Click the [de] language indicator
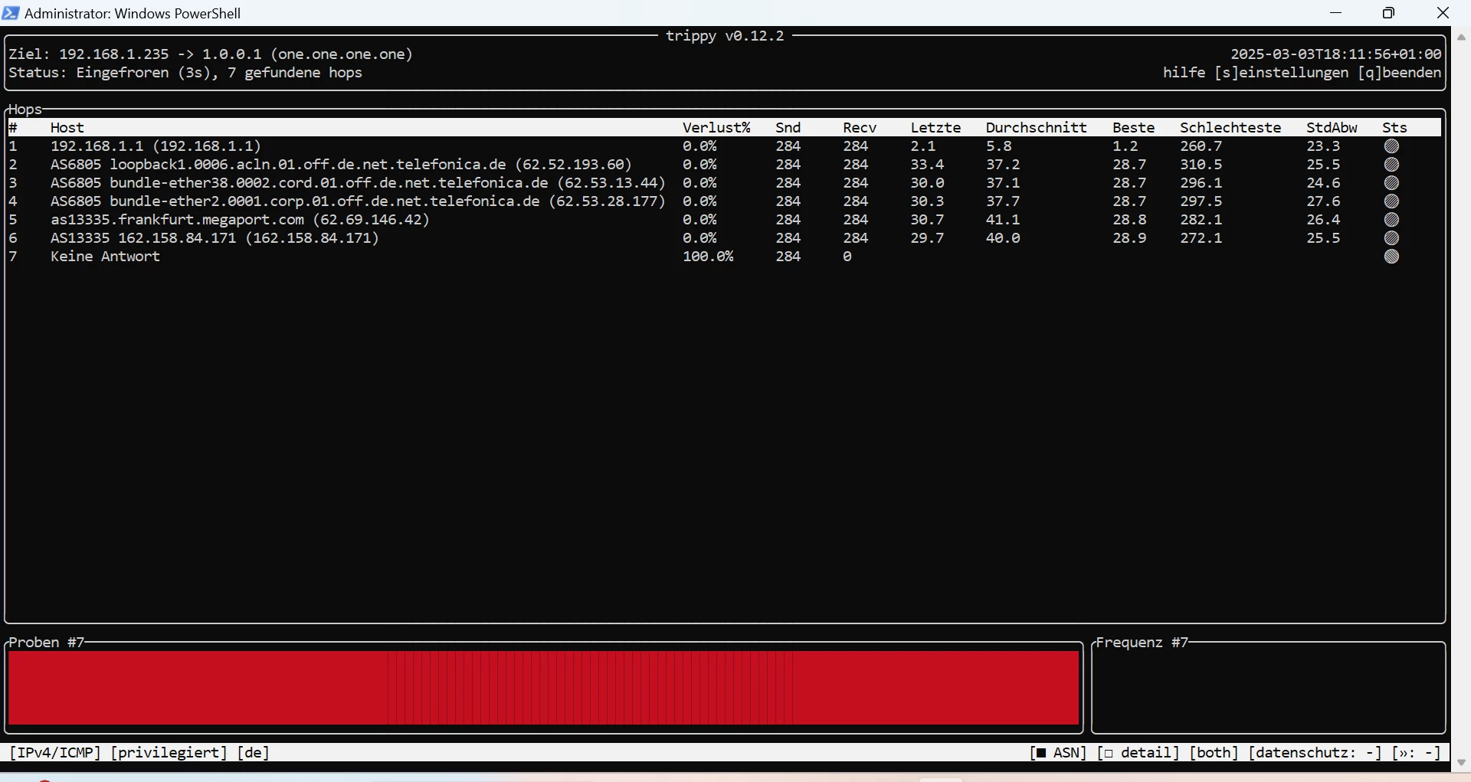Image resolution: width=1471 pixels, height=782 pixels. pos(254,753)
